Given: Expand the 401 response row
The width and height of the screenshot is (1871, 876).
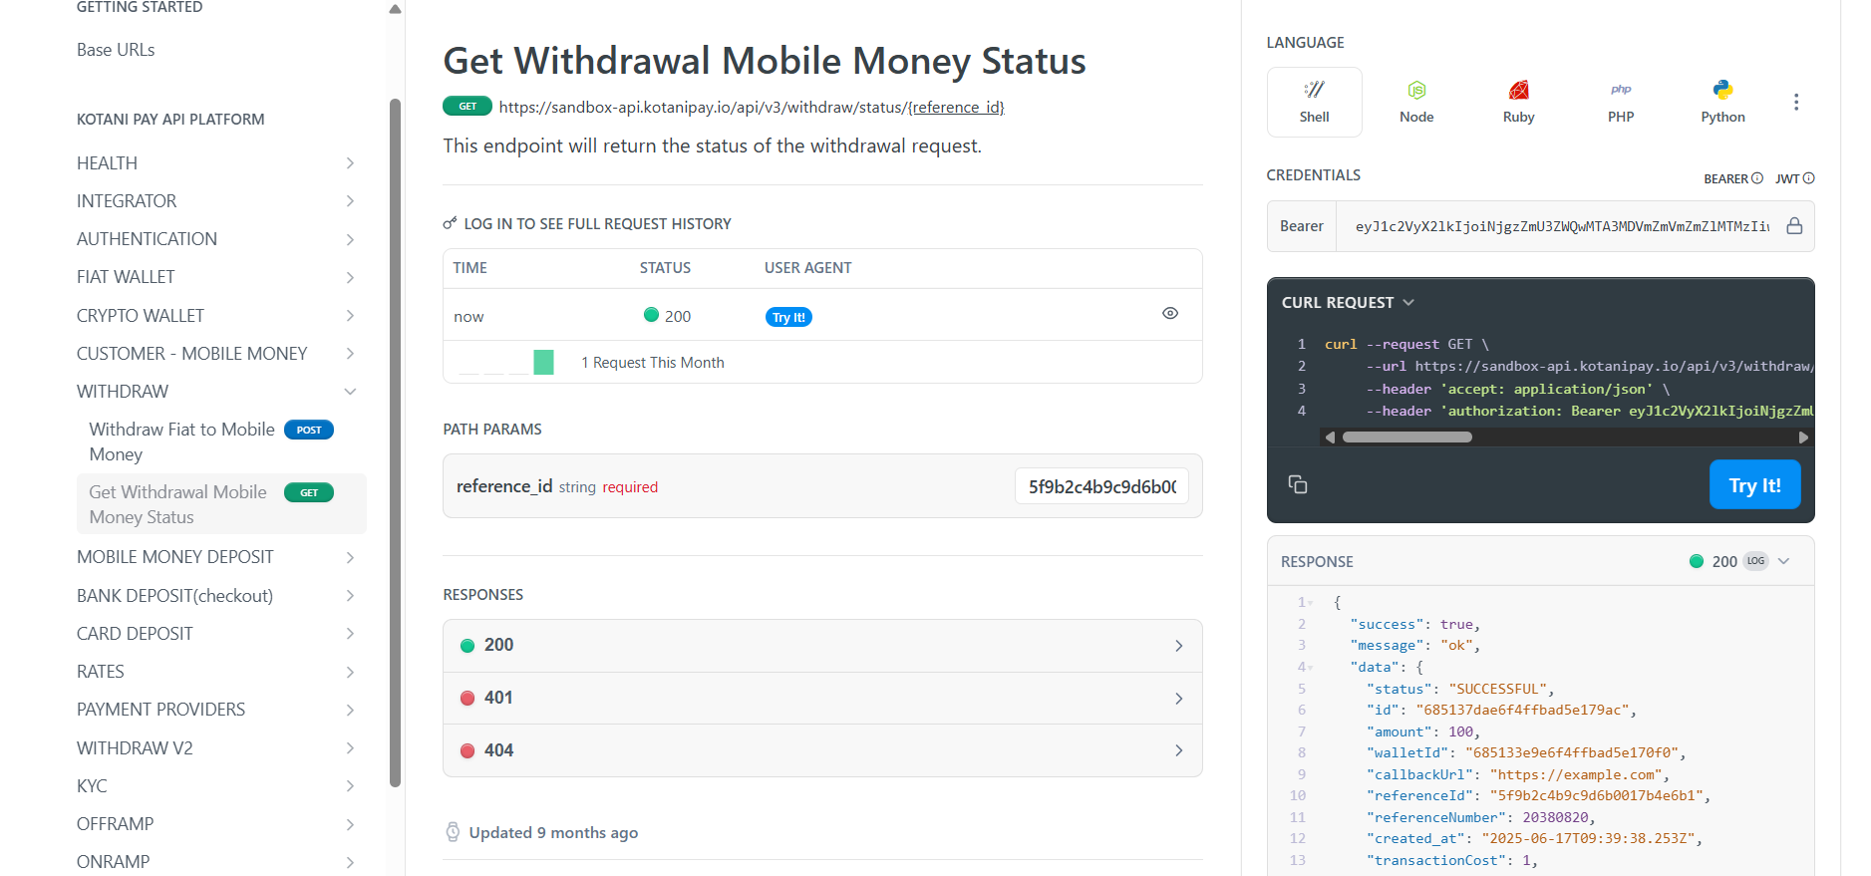Looking at the screenshot, I should [822, 698].
